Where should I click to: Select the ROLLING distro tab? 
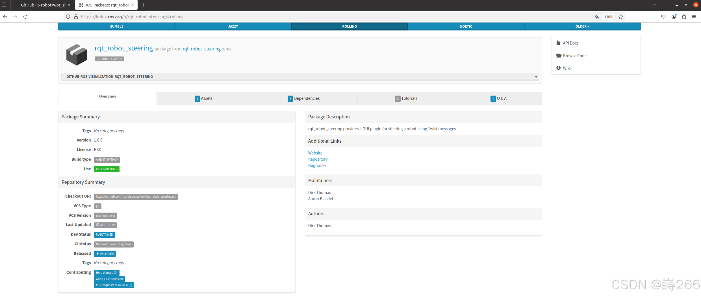tap(350, 26)
